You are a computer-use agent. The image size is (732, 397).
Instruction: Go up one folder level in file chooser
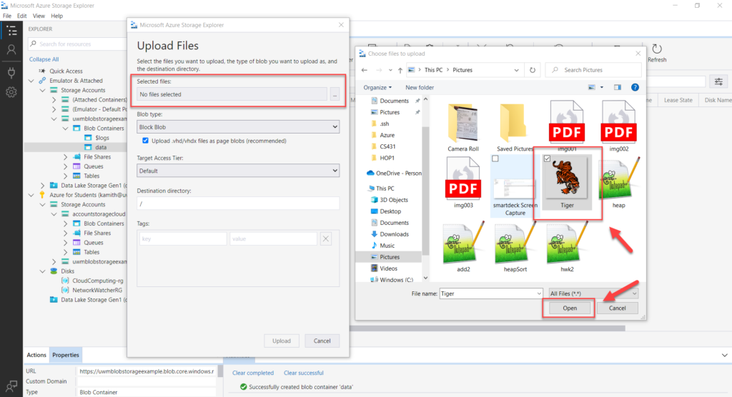400,70
